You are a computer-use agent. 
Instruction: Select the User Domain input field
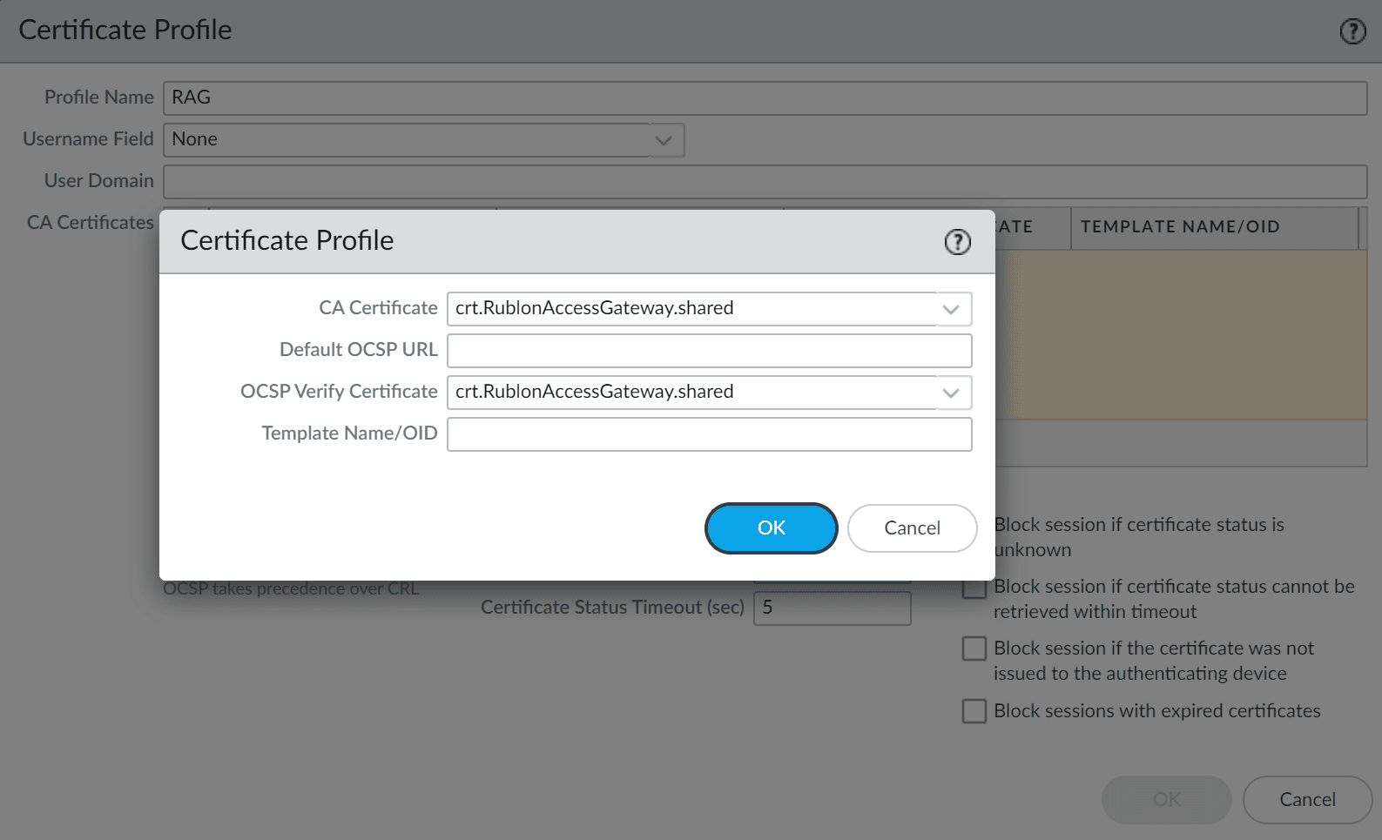(765, 182)
